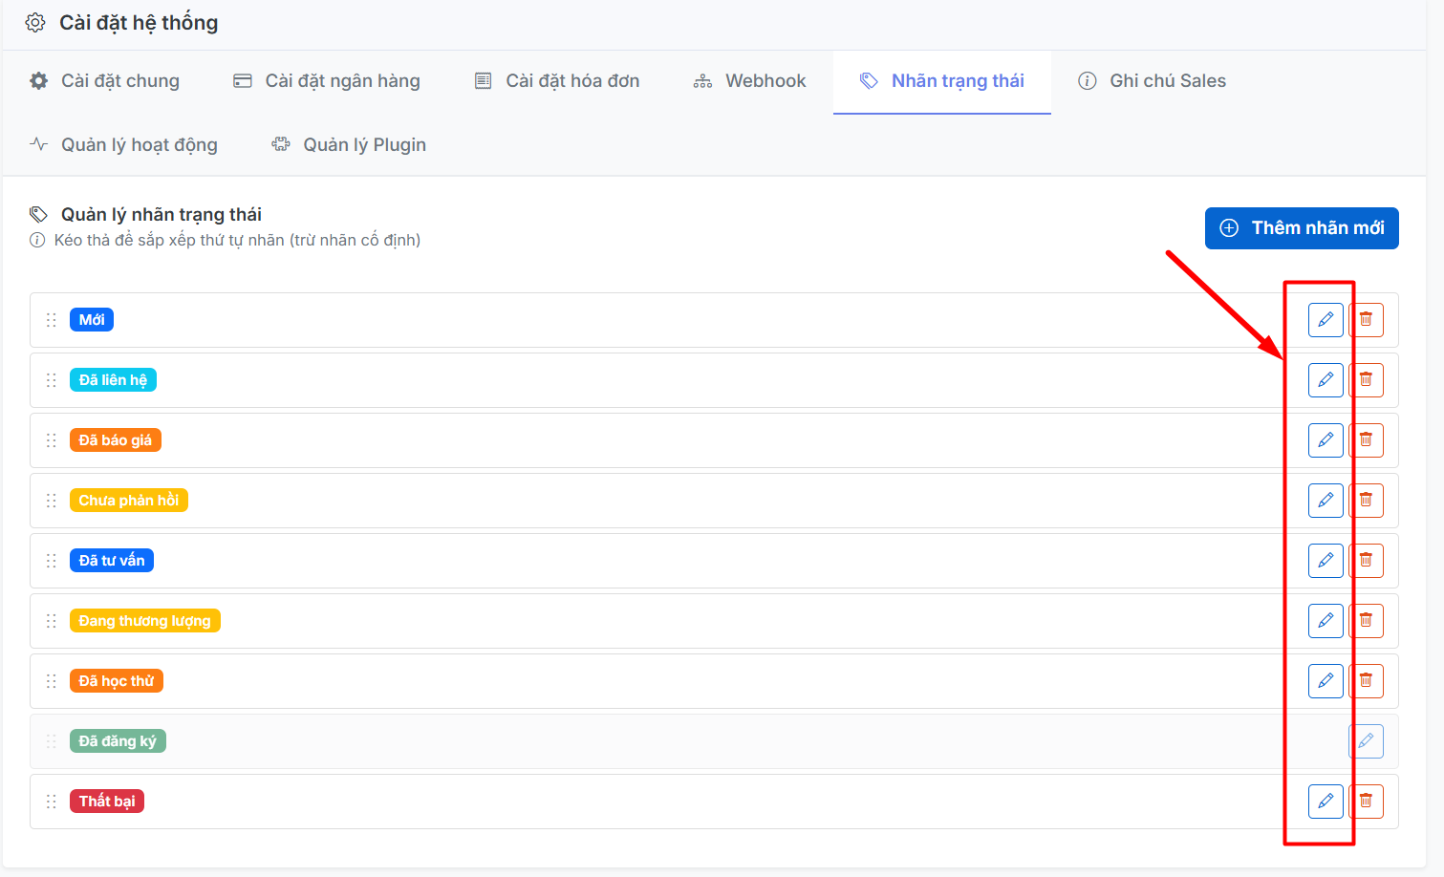Delete the "Chưa phản hồi" label
Viewport: 1444px width, 877px height.
click(x=1367, y=501)
